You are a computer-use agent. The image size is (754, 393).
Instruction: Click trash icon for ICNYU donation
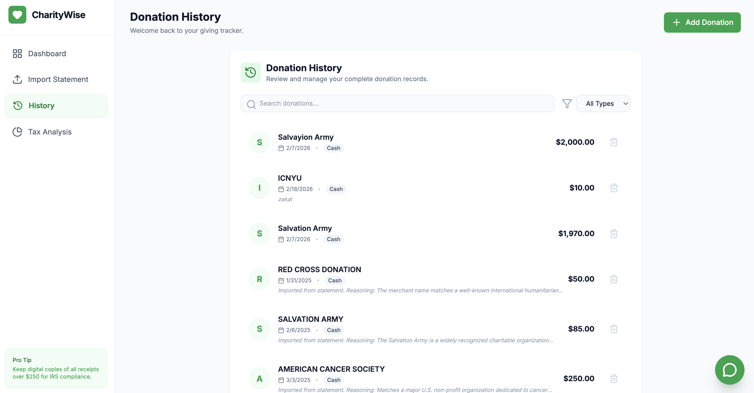point(613,188)
